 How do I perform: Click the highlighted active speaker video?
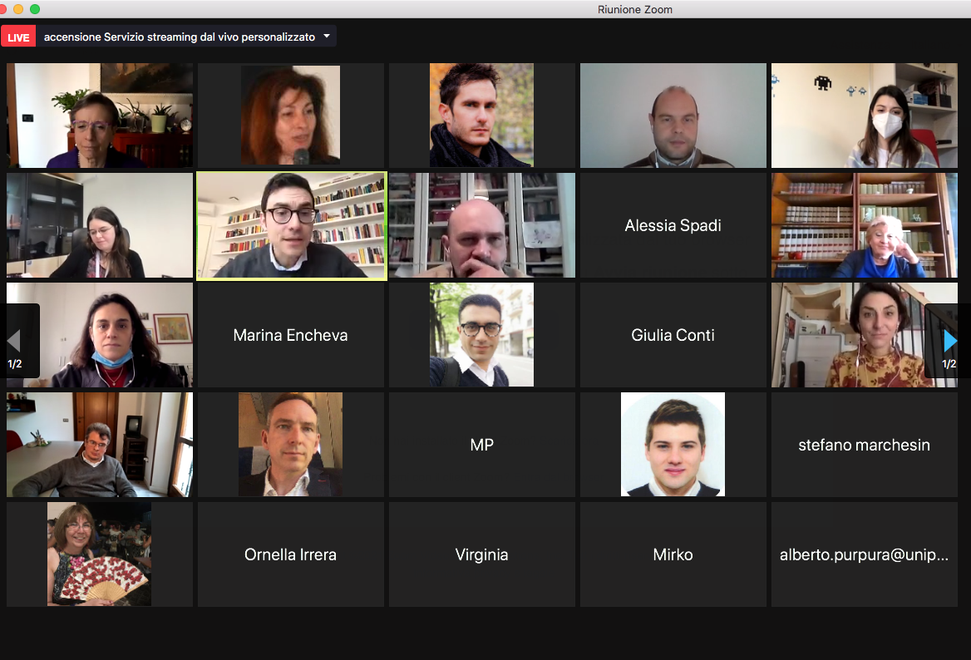[x=292, y=226]
